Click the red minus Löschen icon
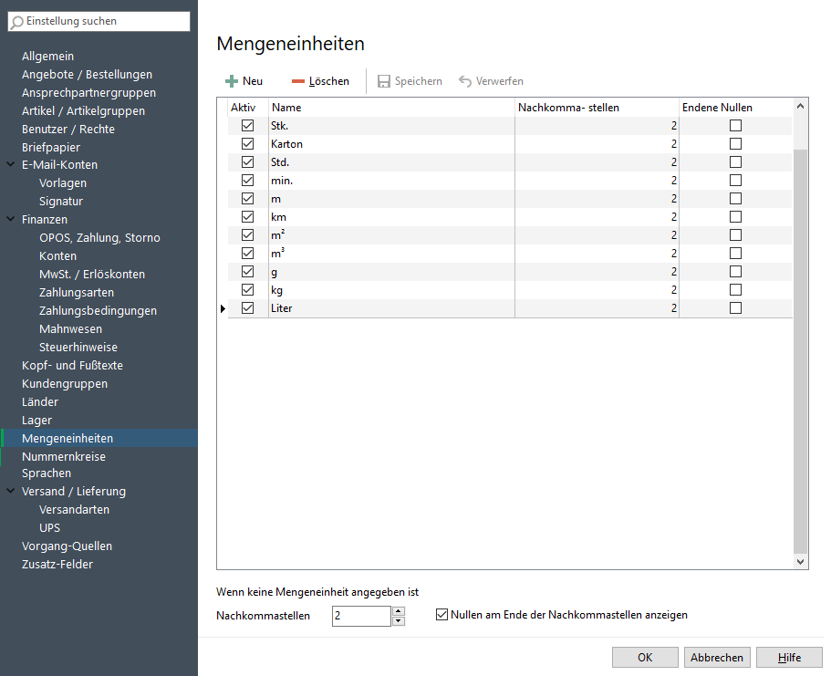This screenshot has height=676, width=831. pos(297,81)
